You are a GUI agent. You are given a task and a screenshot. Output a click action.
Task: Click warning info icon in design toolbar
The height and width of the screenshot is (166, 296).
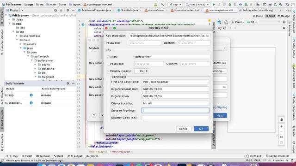284,22
